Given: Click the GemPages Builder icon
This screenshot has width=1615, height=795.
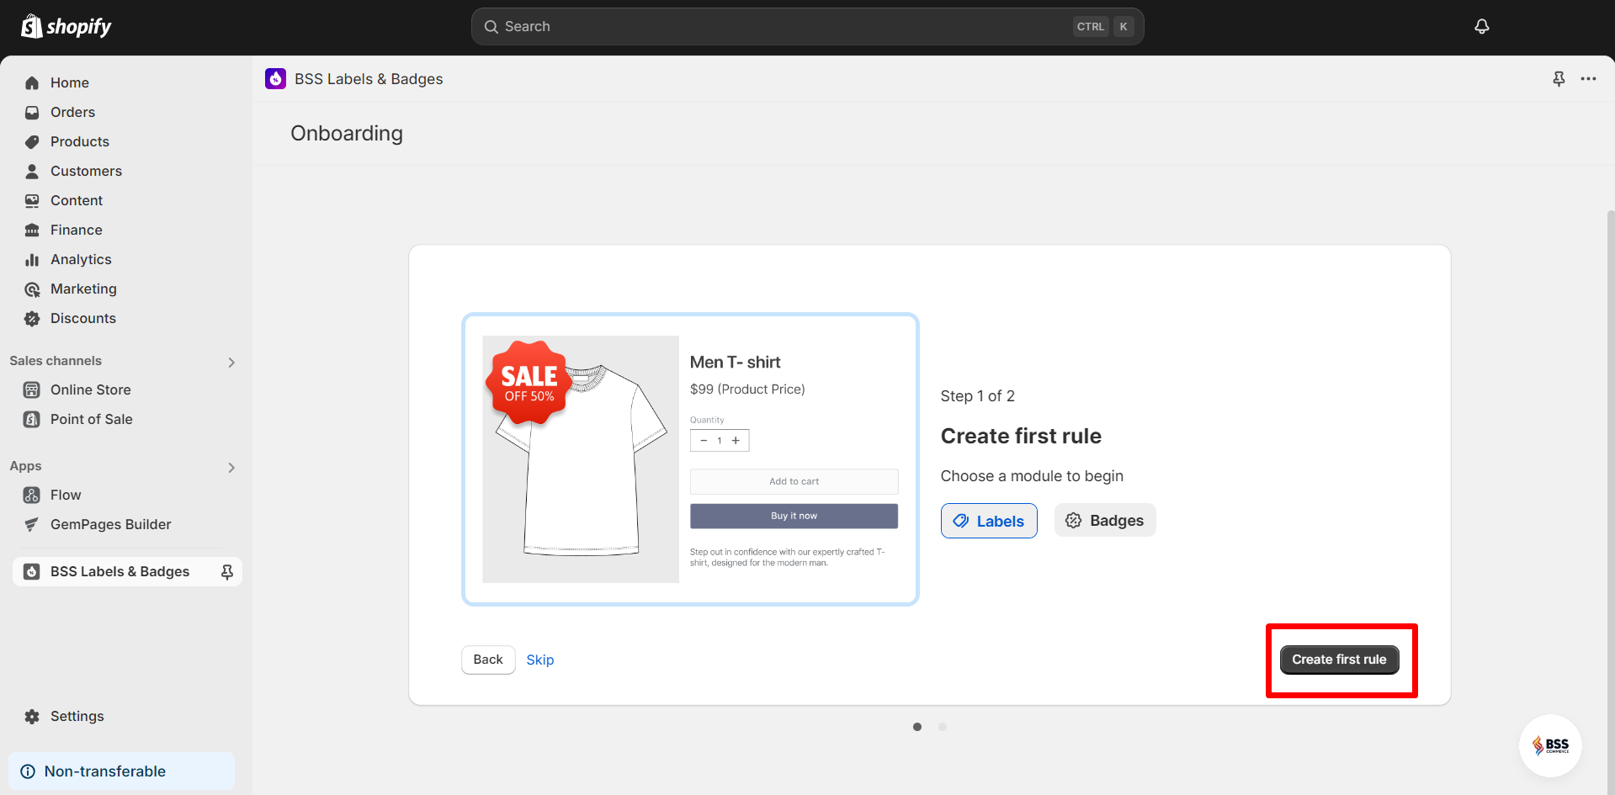Looking at the screenshot, I should (32, 524).
